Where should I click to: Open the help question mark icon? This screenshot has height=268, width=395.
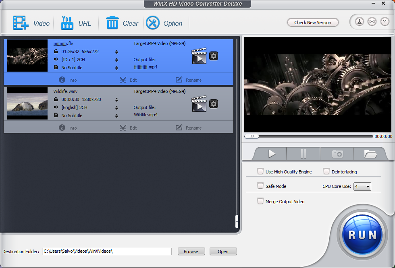385,22
